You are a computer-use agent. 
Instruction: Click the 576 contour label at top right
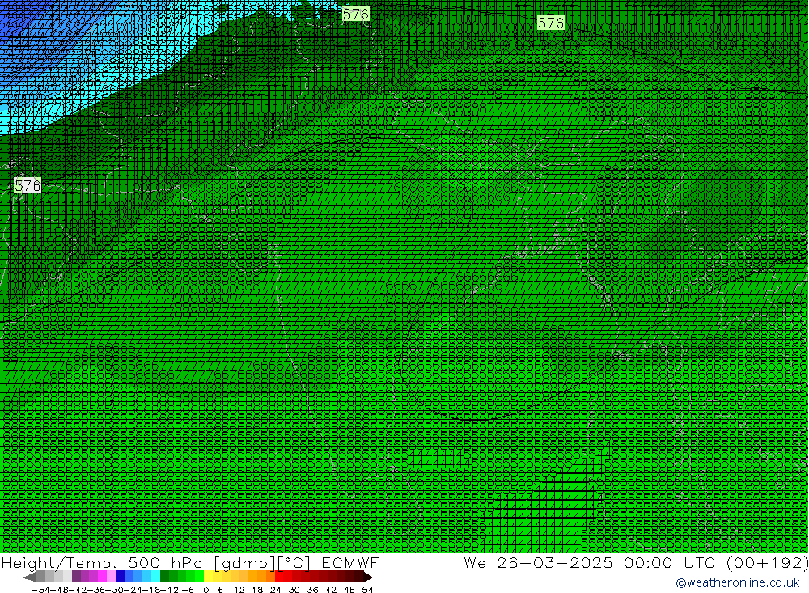coord(551,23)
